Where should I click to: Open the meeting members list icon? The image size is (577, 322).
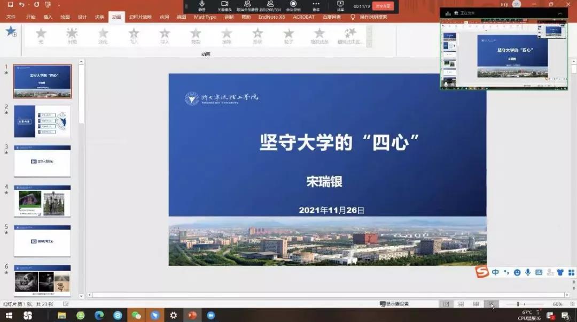click(x=270, y=5)
